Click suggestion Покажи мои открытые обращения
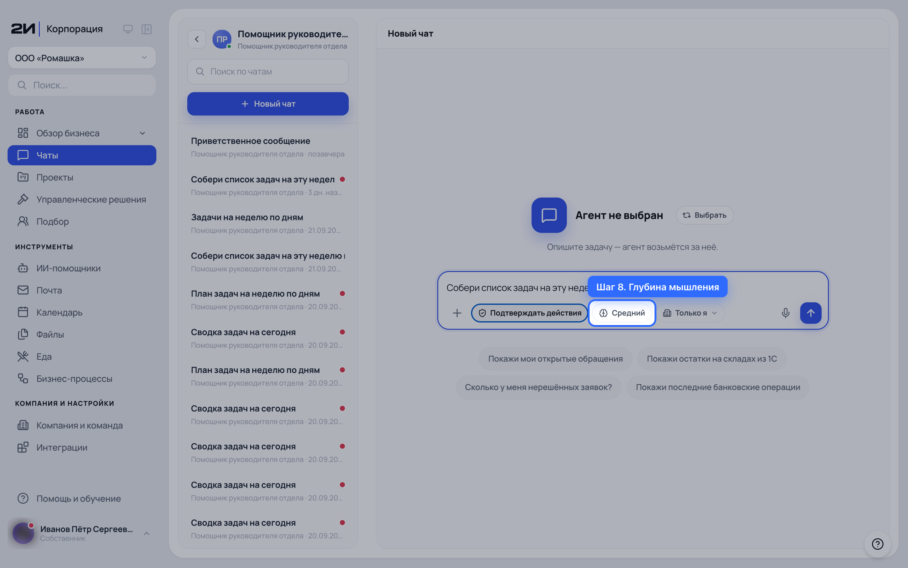Image resolution: width=908 pixels, height=568 pixels. coord(555,359)
